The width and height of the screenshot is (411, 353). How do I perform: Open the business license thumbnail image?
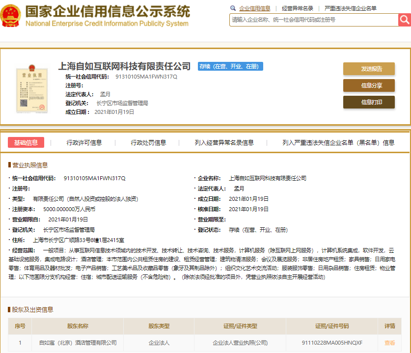point(32,88)
